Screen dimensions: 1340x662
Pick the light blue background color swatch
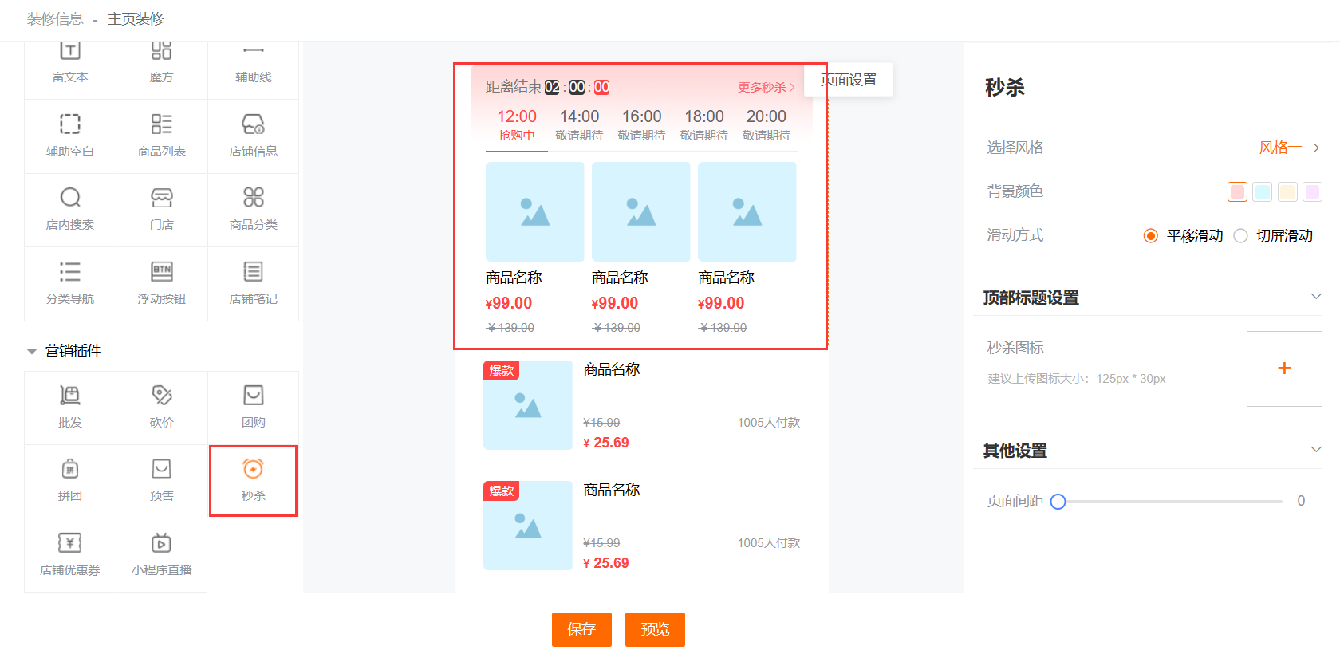tap(1262, 191)
